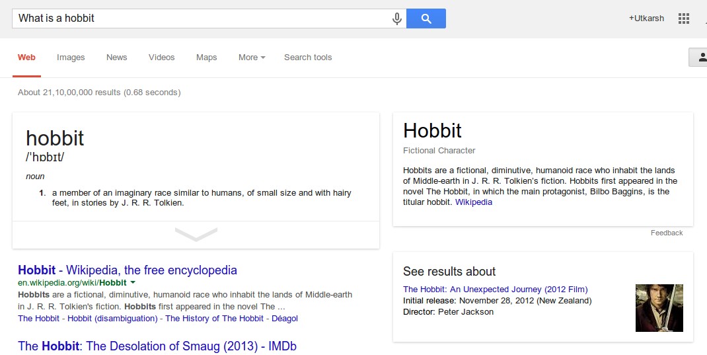Select the Web tab
The image size is (707, 355).
[x=26, y=58]
